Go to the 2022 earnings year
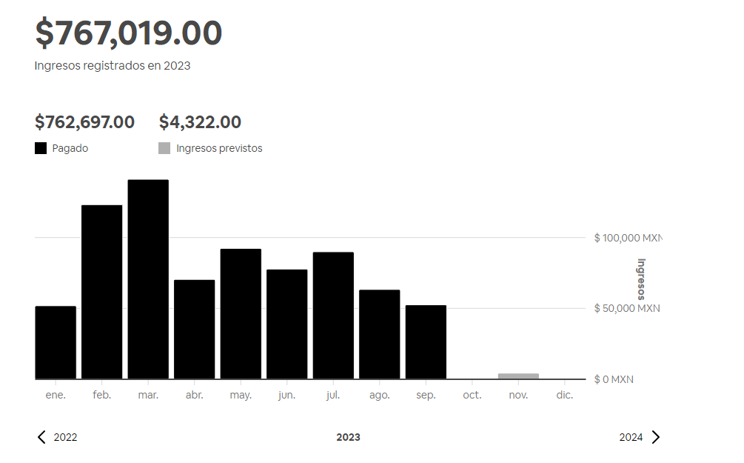 pyautogui.click(x=65, y=437)
